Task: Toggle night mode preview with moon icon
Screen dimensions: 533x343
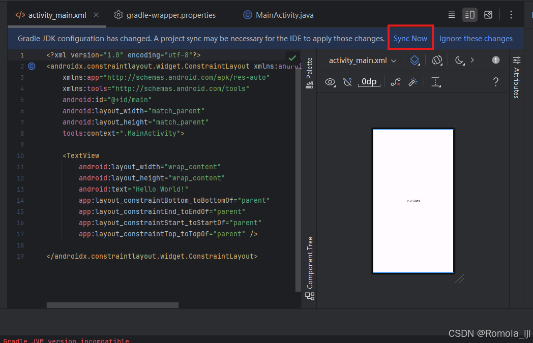Action: (458, 60)
